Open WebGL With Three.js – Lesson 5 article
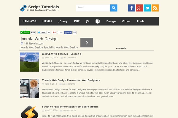 [62, 54]
